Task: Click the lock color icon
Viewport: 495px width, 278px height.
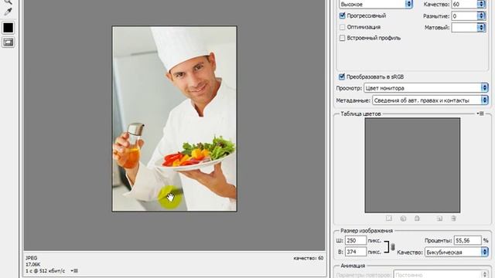Action: click(x=417, y=219)
